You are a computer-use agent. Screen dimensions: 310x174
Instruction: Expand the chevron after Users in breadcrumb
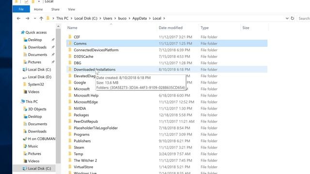115,18
